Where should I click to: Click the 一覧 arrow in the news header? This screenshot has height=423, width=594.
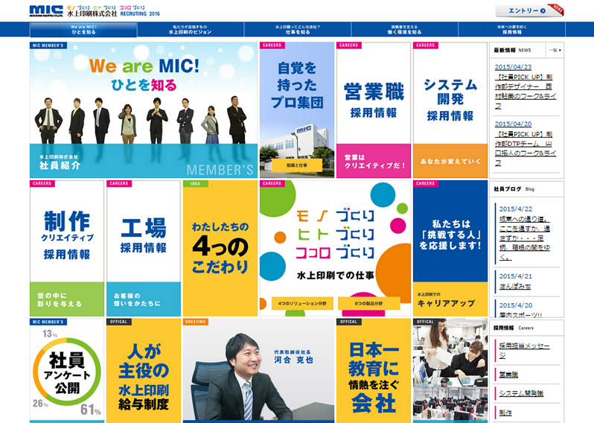click(555, 50)
